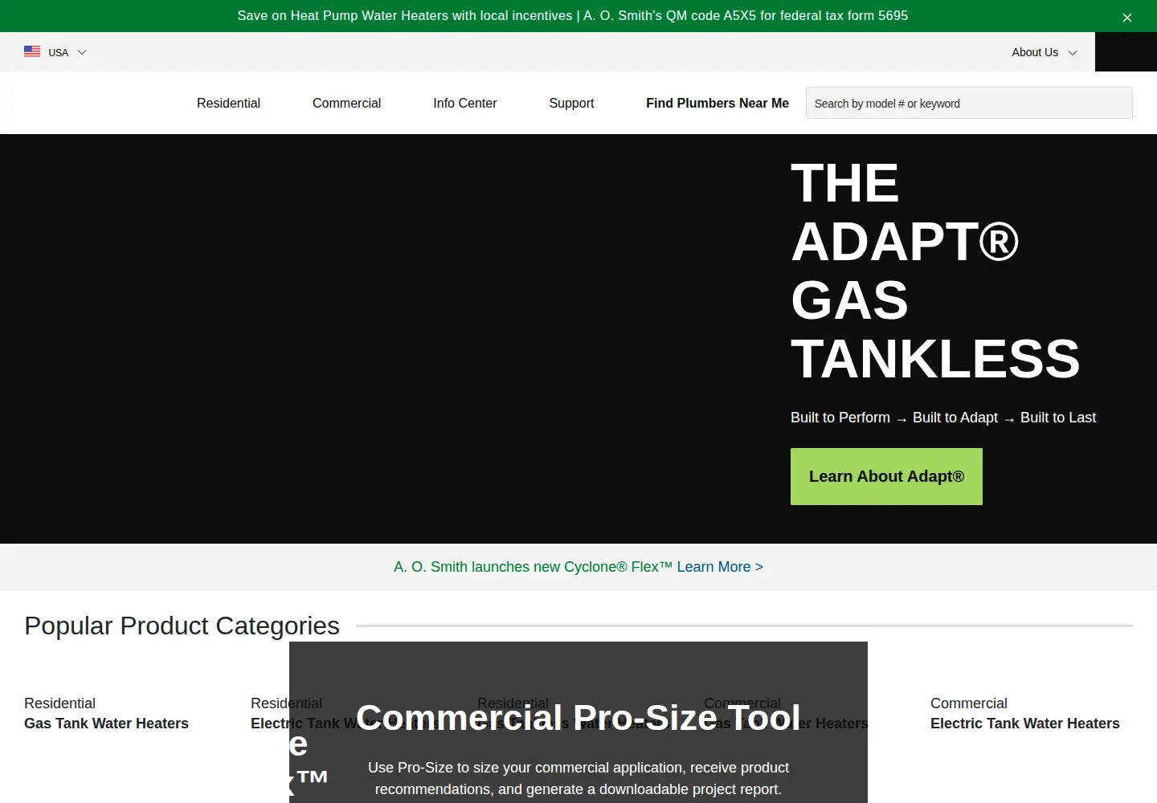
Task: Open the Info Center menu
Action: coord(464,103)
